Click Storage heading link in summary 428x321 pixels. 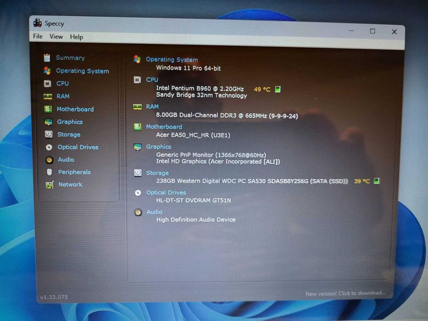tap(157, 173)
